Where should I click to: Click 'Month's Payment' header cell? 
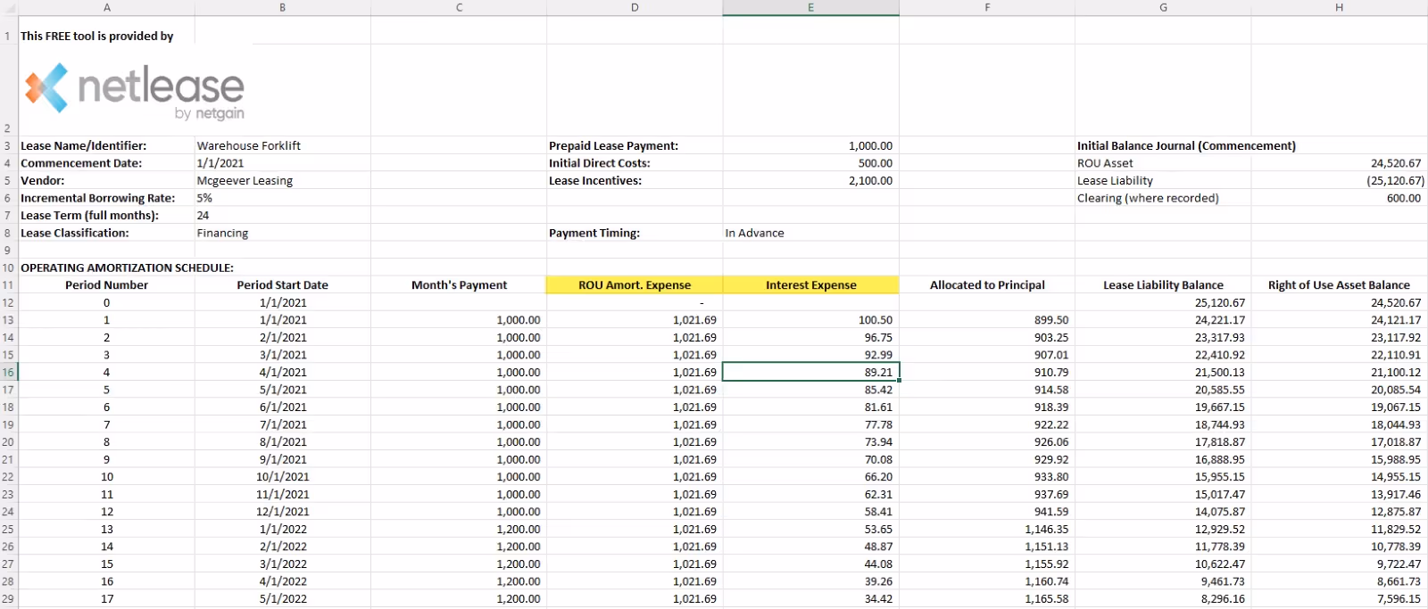pos(459,285)
